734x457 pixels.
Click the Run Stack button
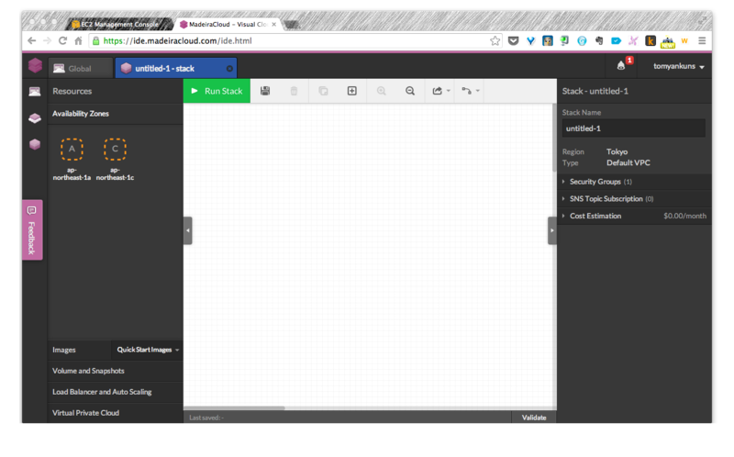(217, 91)
